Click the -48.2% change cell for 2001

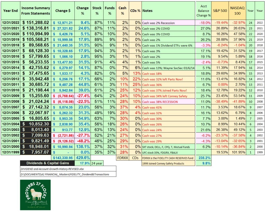click(x=83, y=141)
